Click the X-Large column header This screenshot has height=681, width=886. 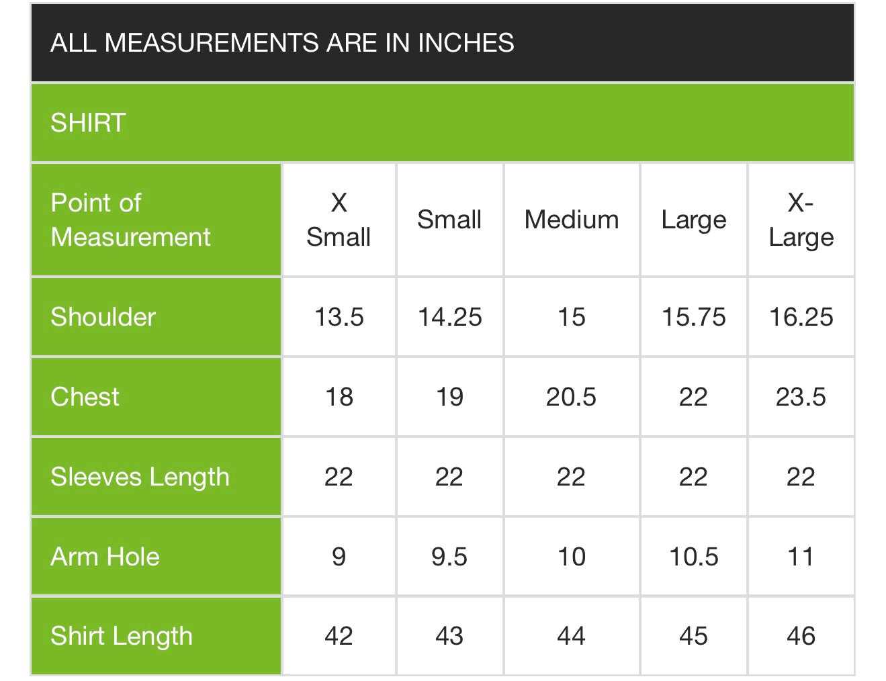801,220
